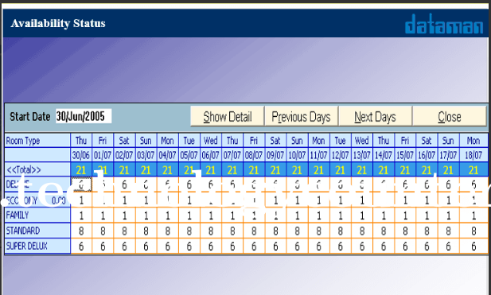Click the 18/07 date column header
This screenshot has width=491, height=295.
click(x=473, y=155)
